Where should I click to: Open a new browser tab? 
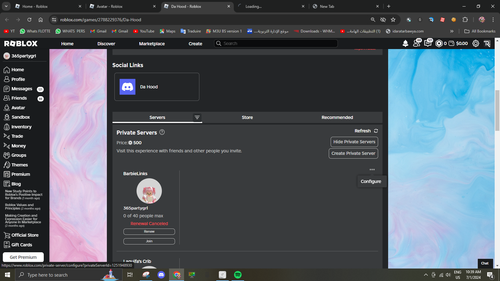click(389, 6)
